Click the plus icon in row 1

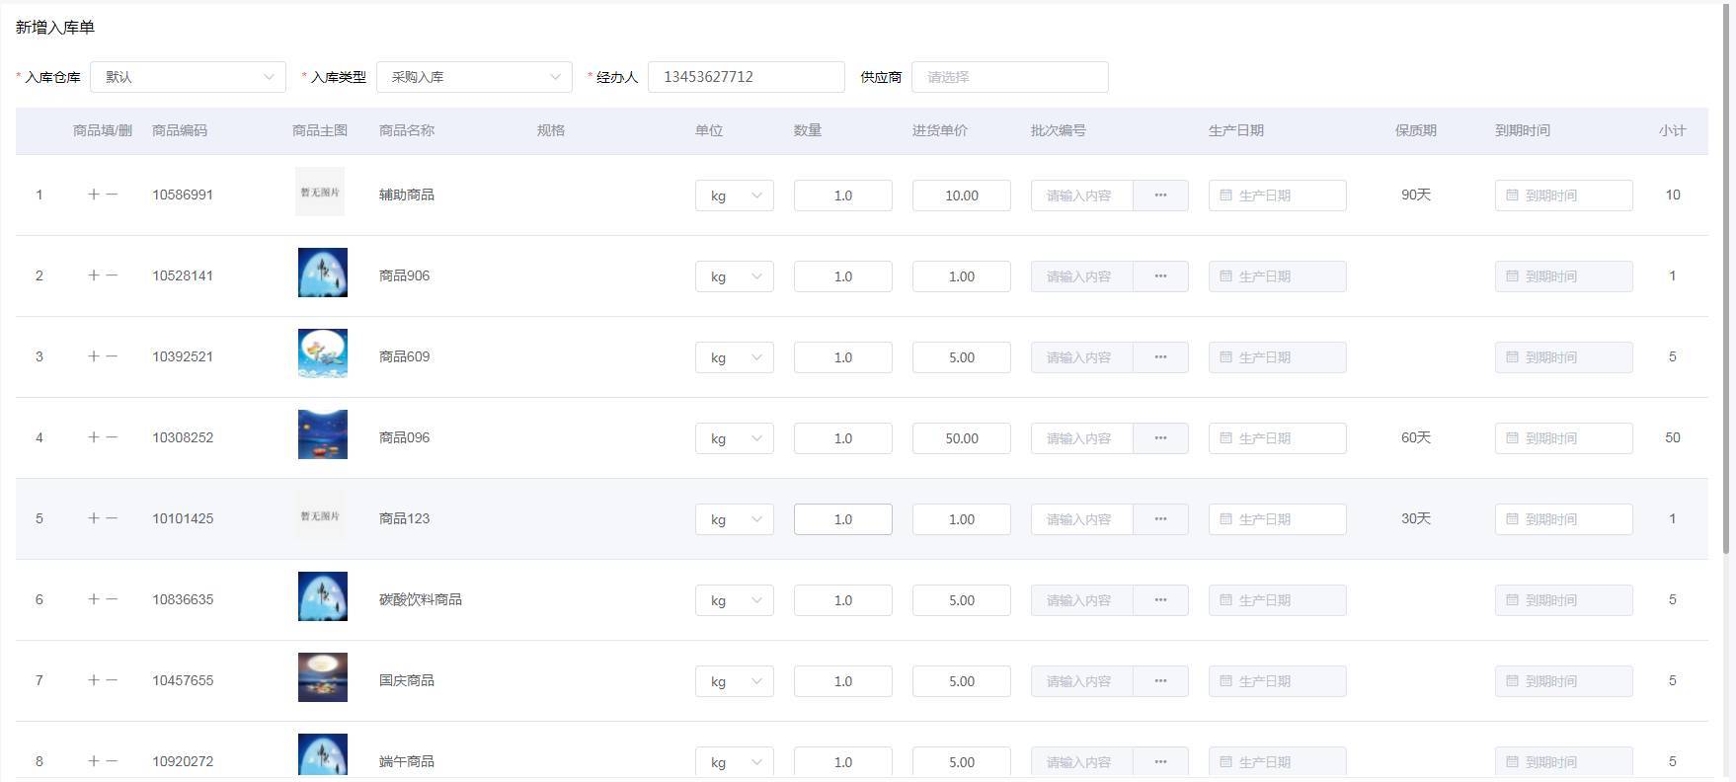[93, 195]
